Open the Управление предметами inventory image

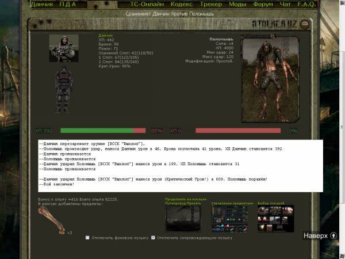point(229,219)
